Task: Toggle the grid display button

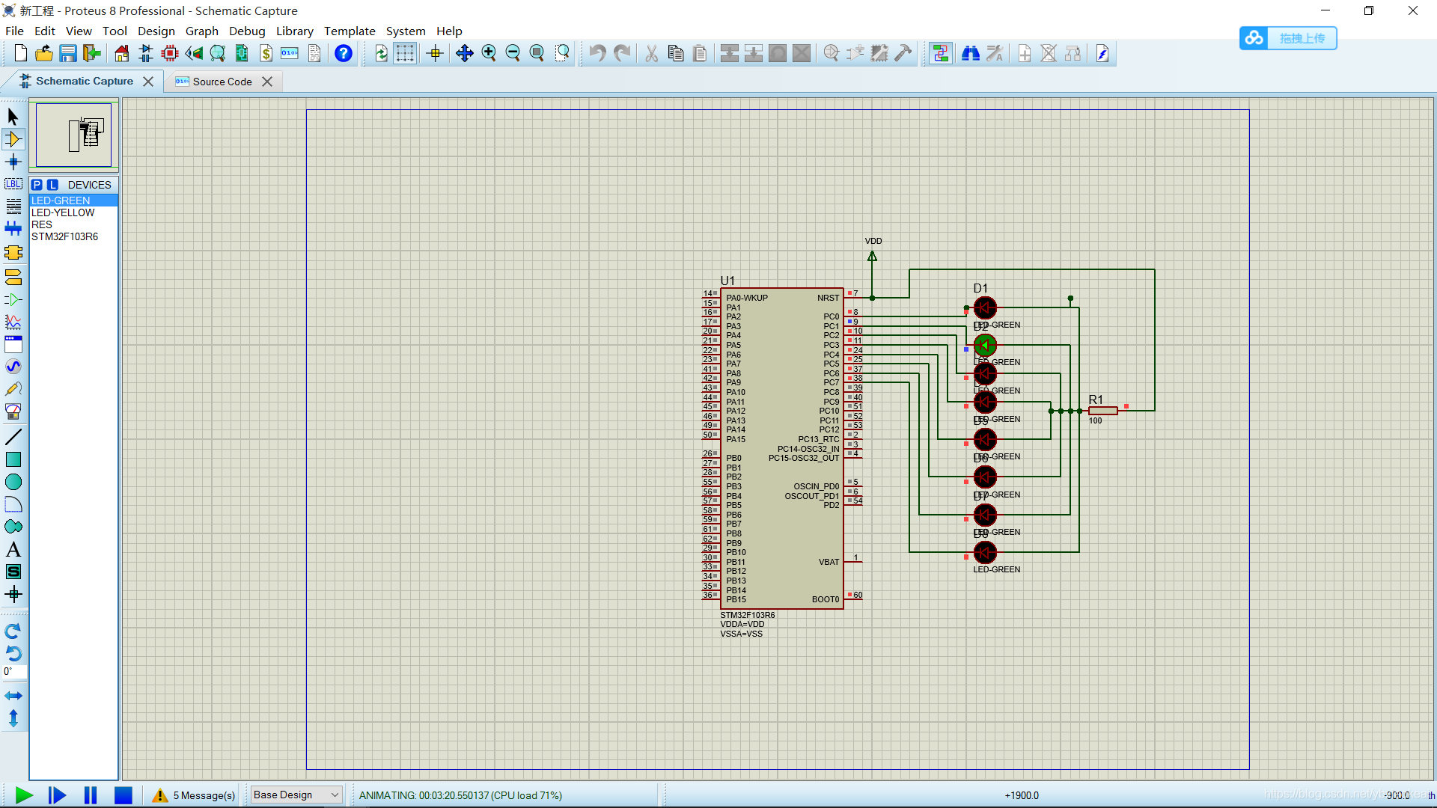Action: click(x=405, y=53)
